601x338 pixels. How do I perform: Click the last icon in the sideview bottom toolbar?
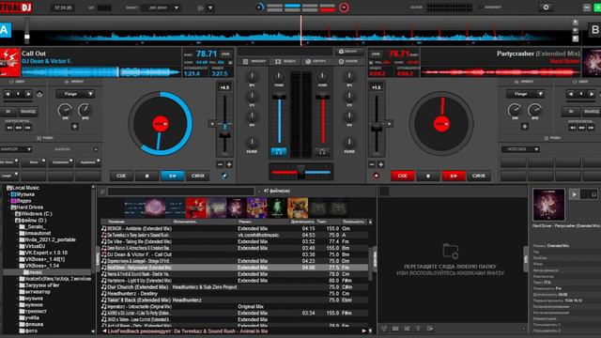coord(430,329)
